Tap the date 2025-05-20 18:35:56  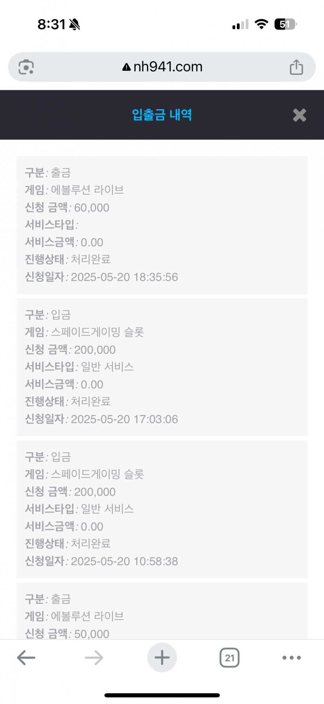(x=125, y=277)
